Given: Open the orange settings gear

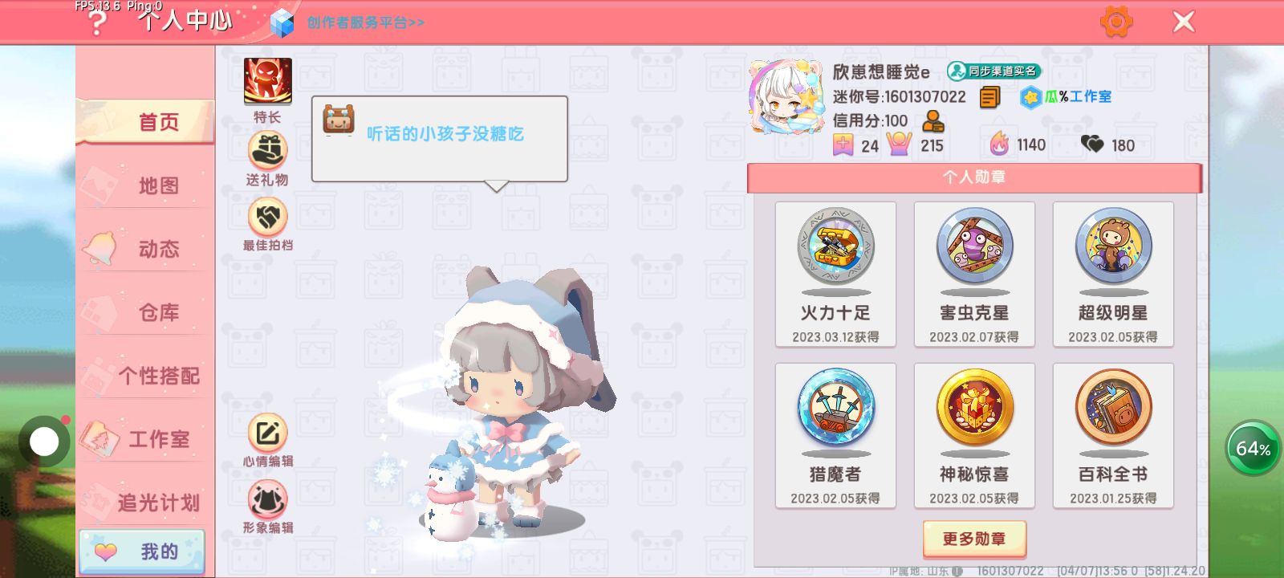Looking at the screenshot, I should pyautogui.click(x=1116, y=22).
